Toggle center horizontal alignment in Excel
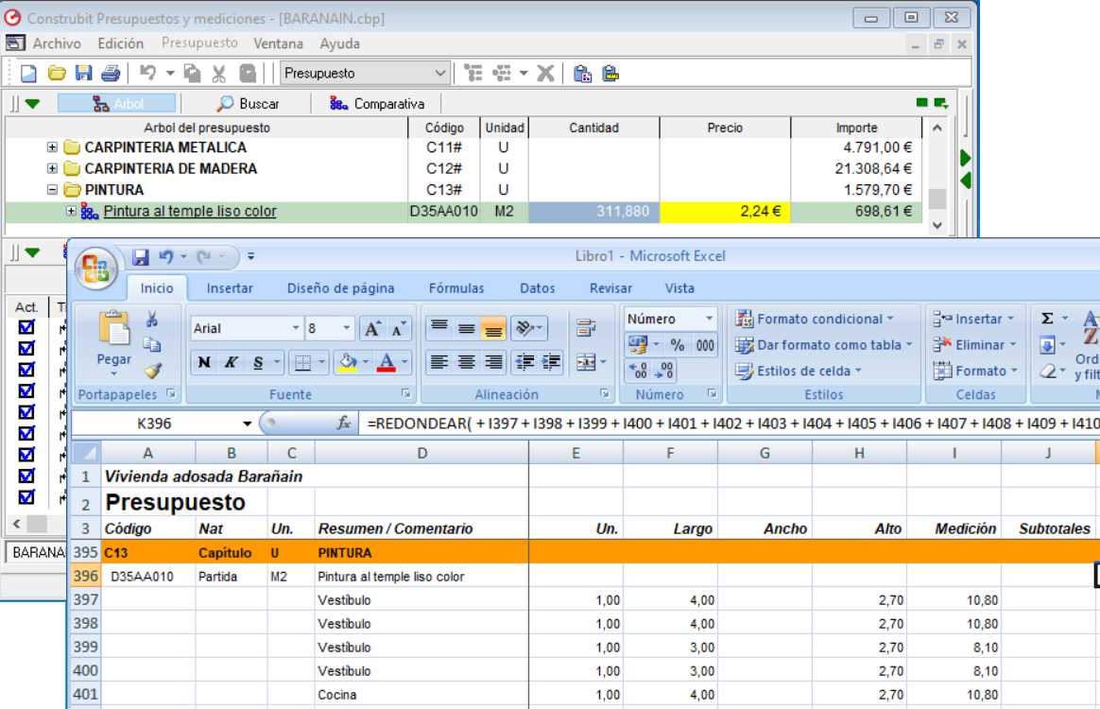The height and width of the screenshot is (709, 1100). tap(467, 362)
